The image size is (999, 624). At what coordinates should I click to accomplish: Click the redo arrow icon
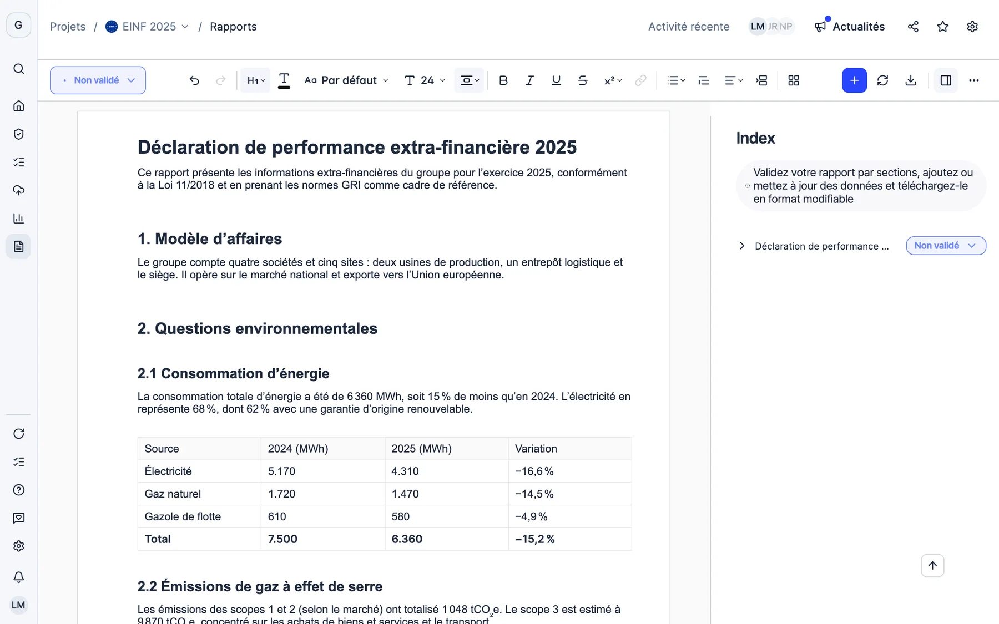220,80
